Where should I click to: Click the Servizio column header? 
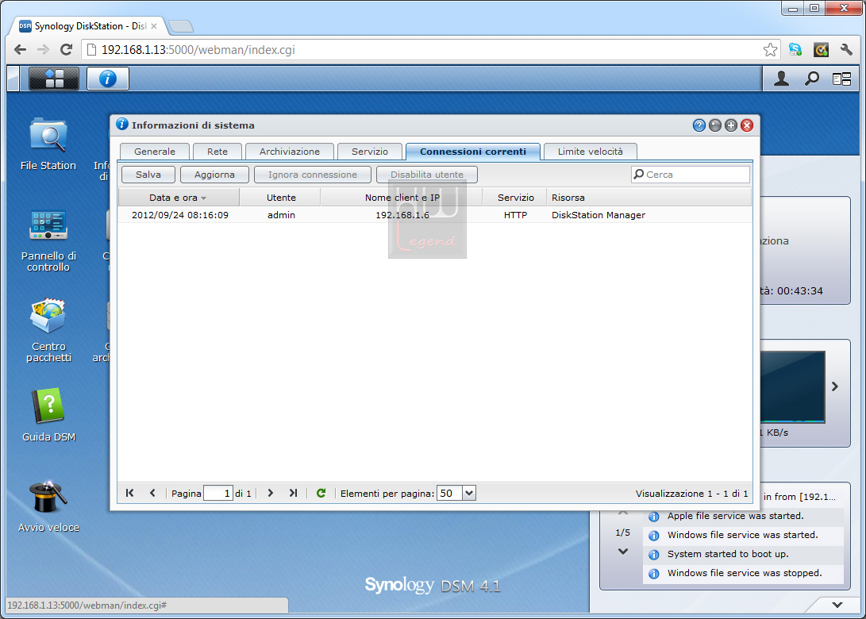(x=516, y=198)
